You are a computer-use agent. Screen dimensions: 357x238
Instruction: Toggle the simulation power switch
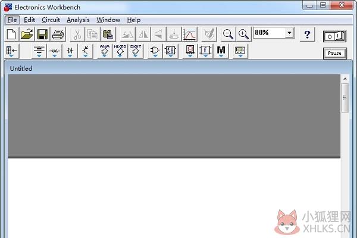point(334,36)
